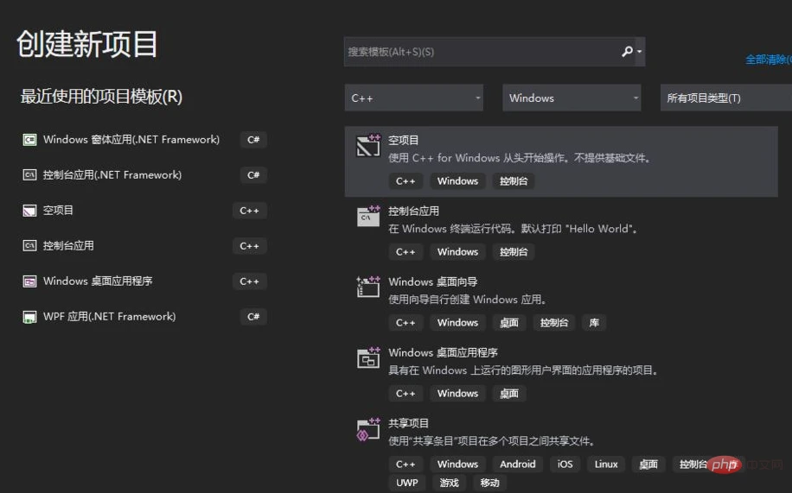Click the 移动 tag under 共享项目
792x493 pixels.
[x=489, y=483]
